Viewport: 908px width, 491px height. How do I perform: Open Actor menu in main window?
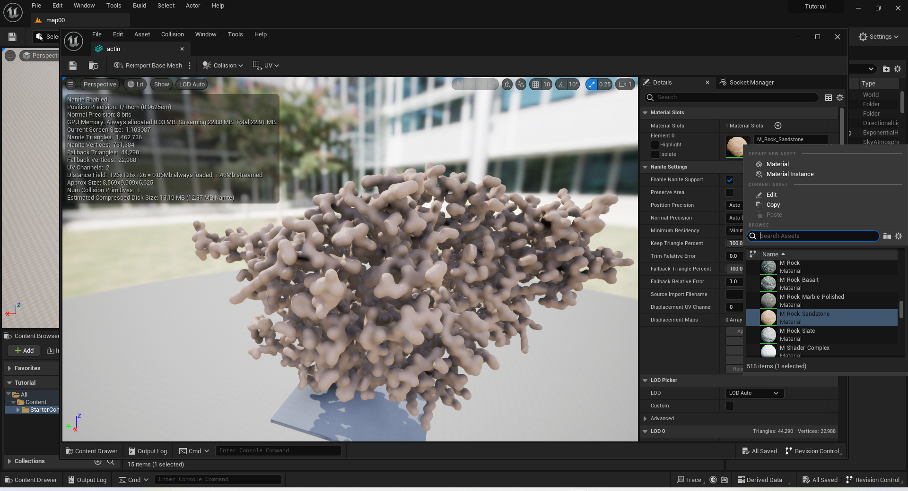(x=193, y=6)
